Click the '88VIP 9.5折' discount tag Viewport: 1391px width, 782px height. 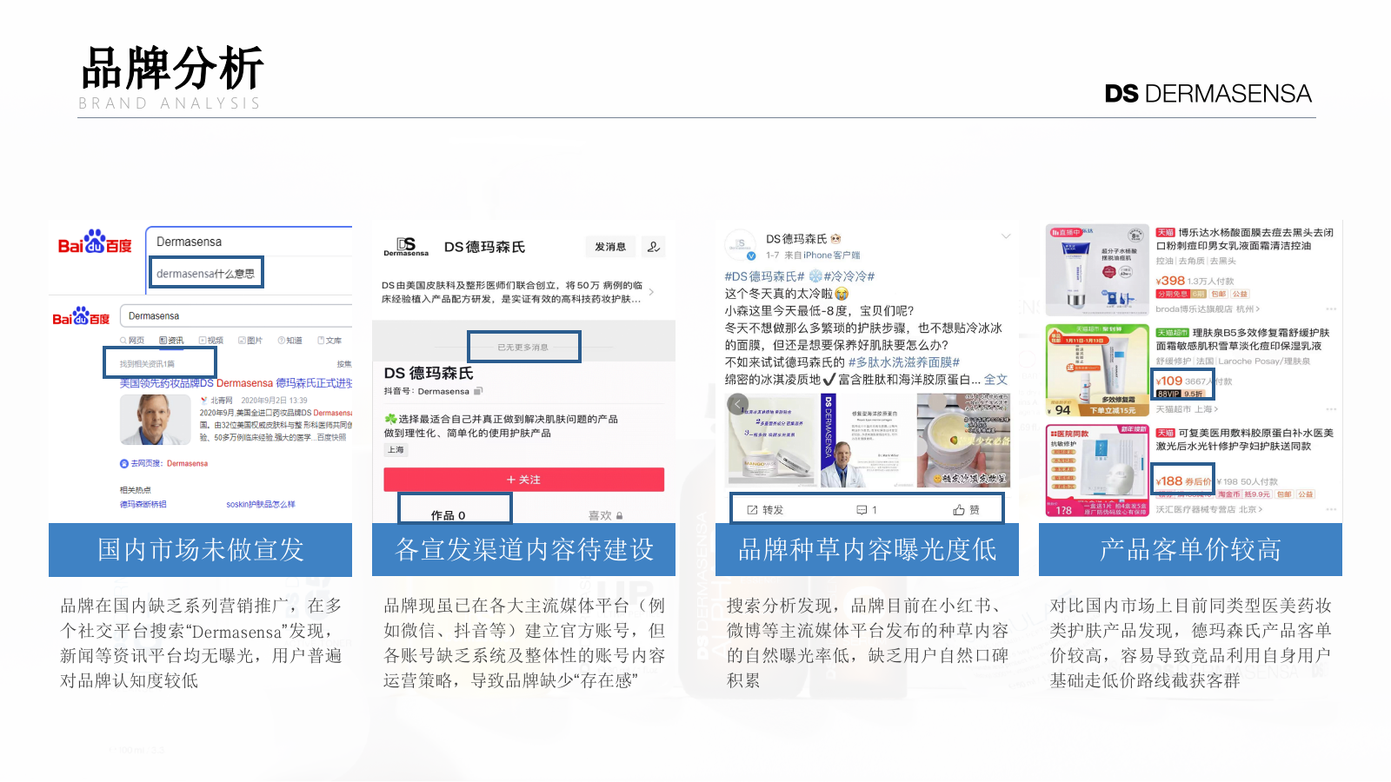(1181, 394)
